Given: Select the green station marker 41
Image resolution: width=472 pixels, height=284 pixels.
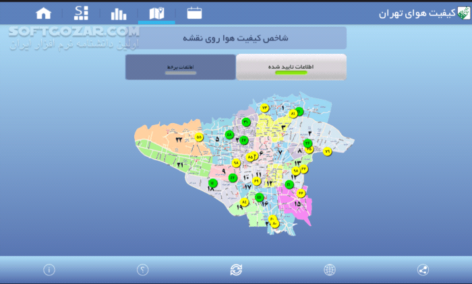Looking at the screenshot, I should pyautogui.click(x=289, y=184).
